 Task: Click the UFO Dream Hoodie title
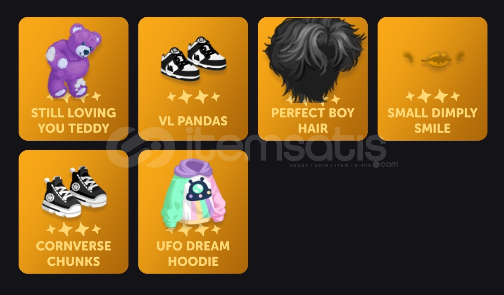(x=193, y=253)
